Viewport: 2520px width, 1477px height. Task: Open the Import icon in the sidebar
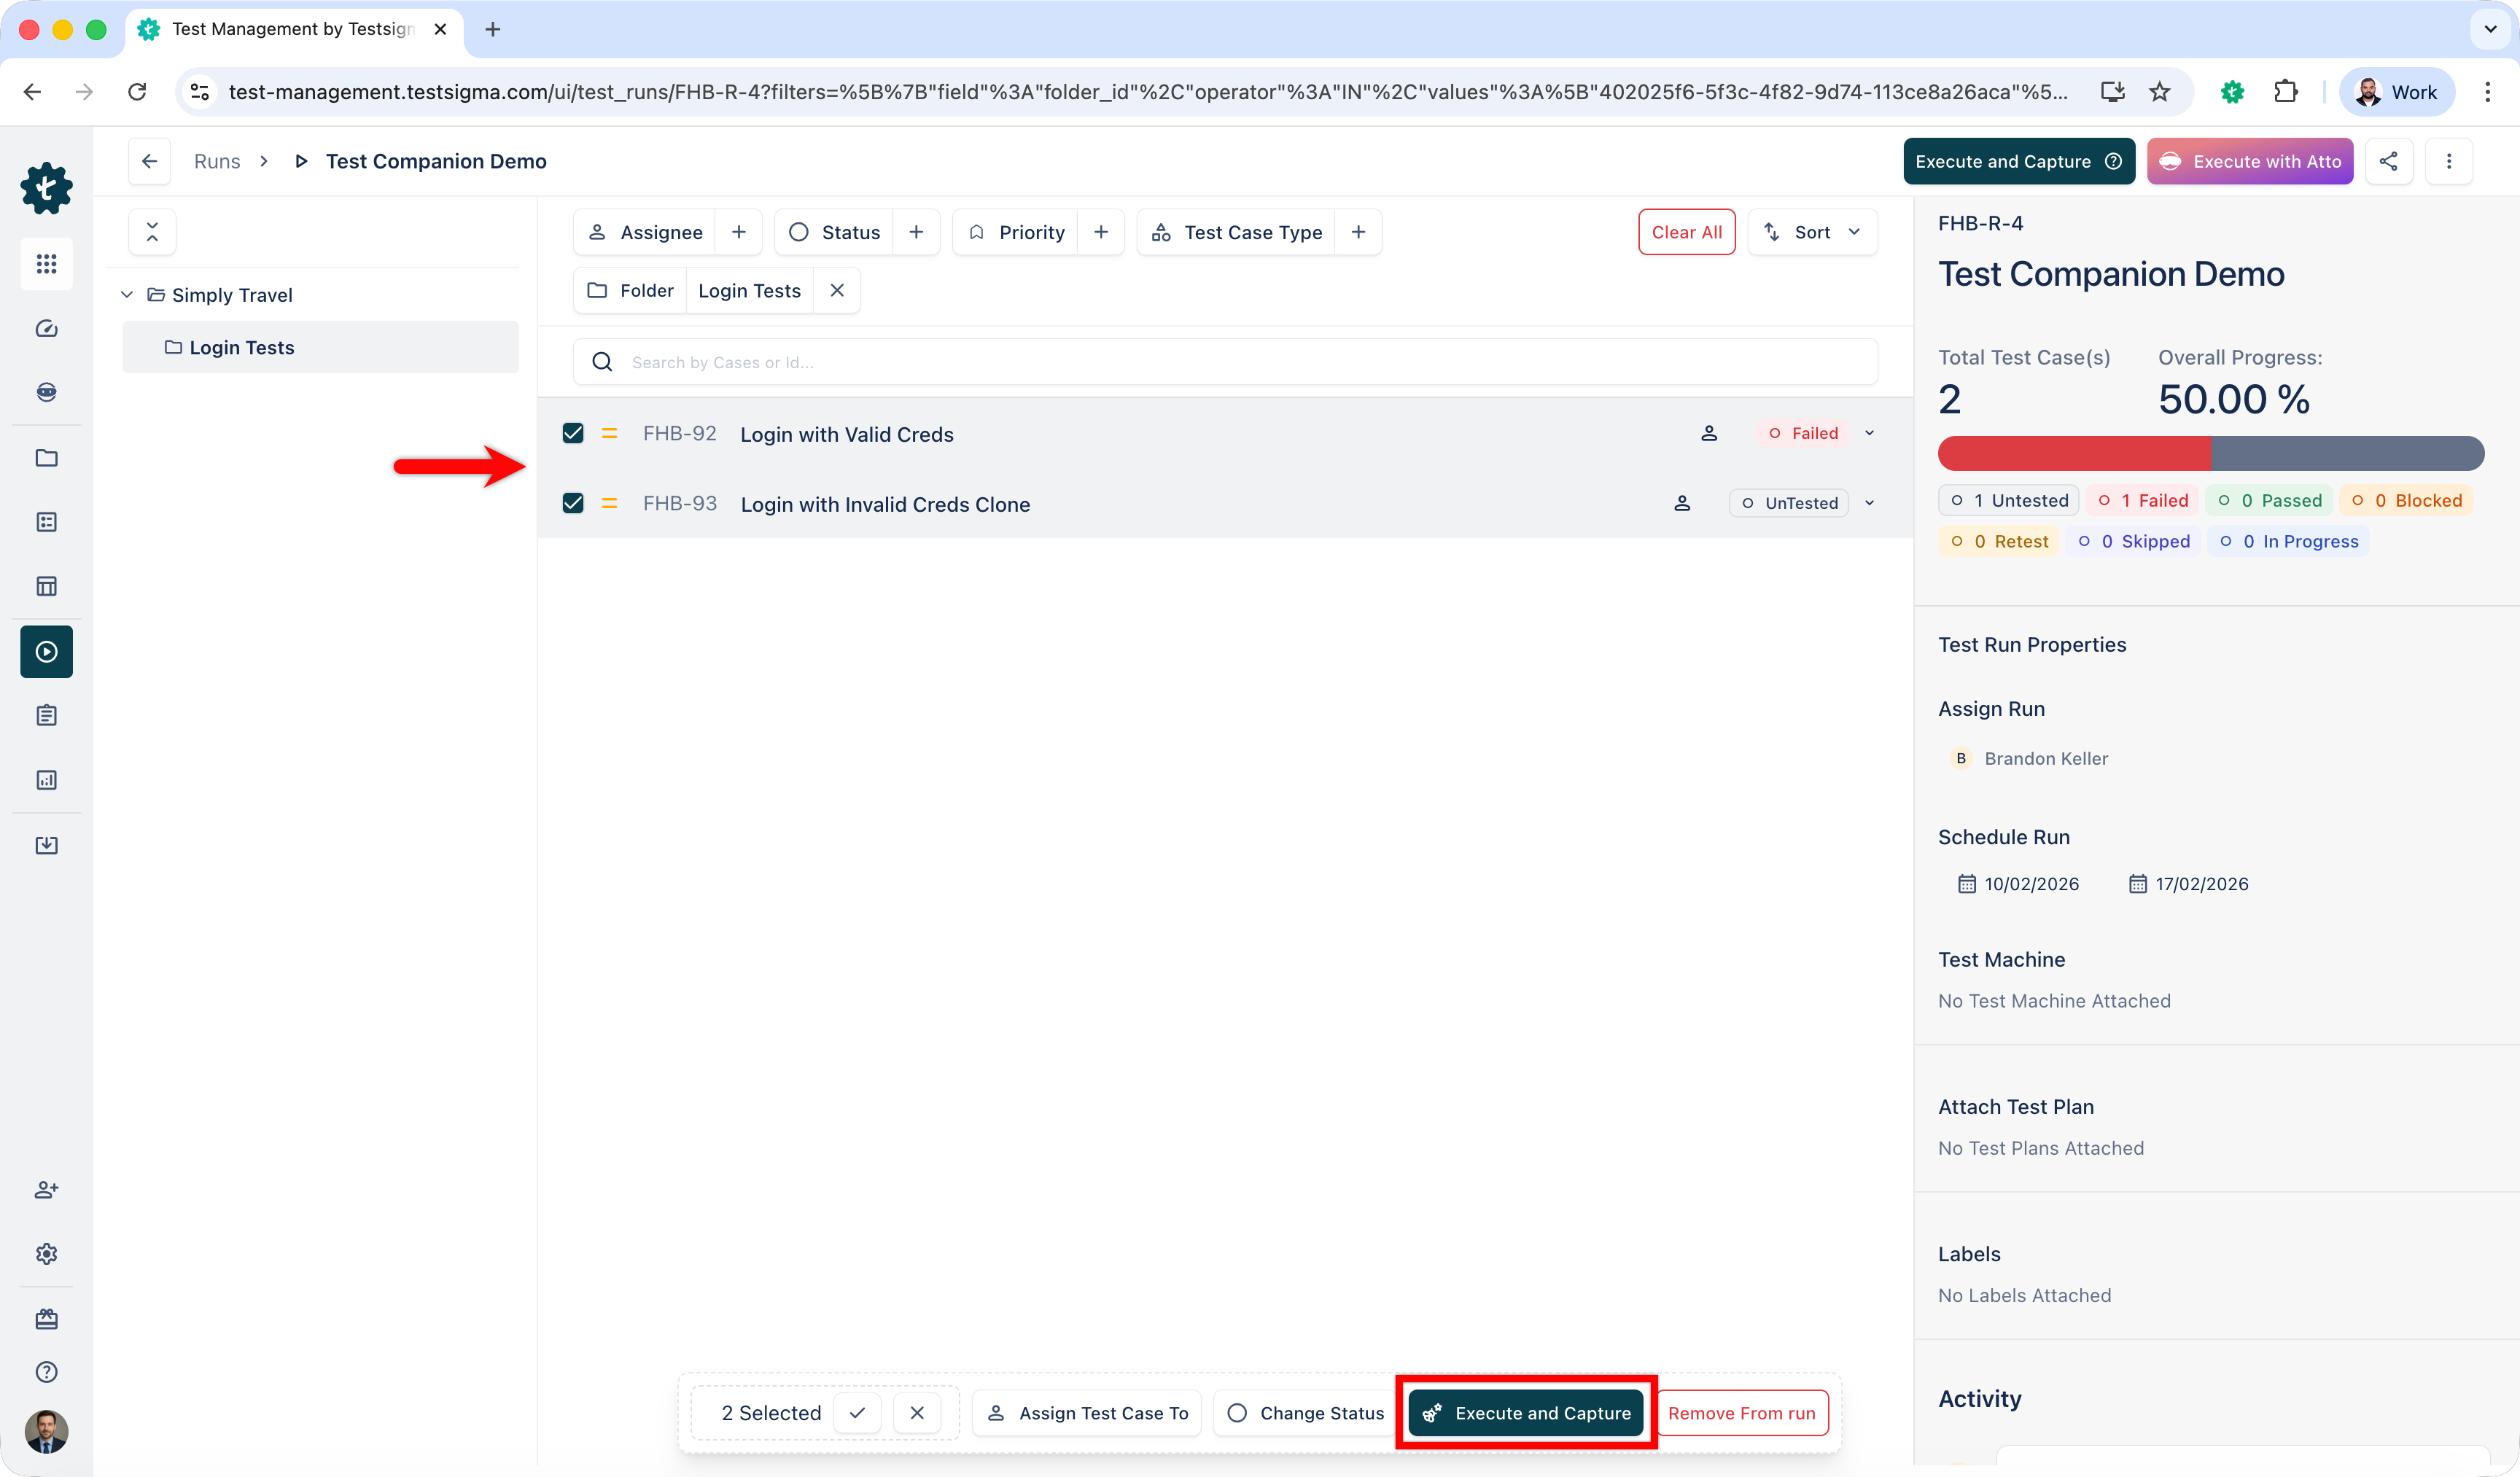46,845
